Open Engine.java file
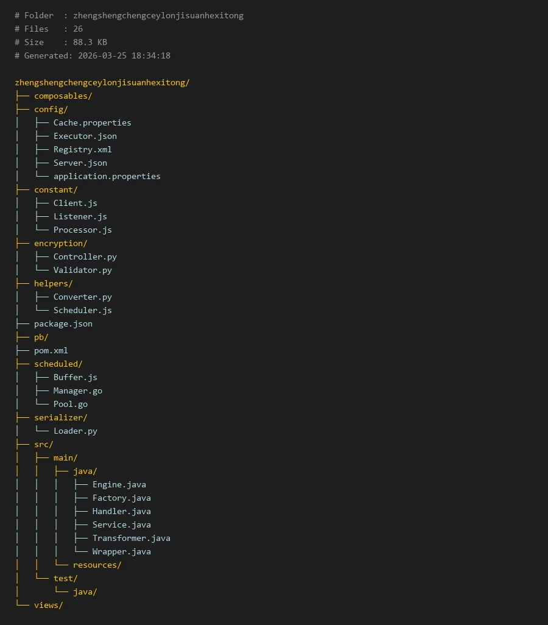 [x=119, y=484]
